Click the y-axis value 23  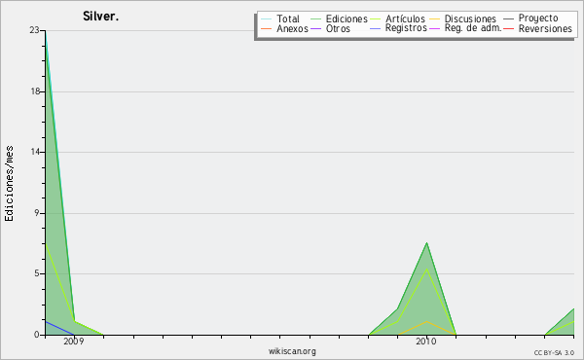tap(34, 30)
